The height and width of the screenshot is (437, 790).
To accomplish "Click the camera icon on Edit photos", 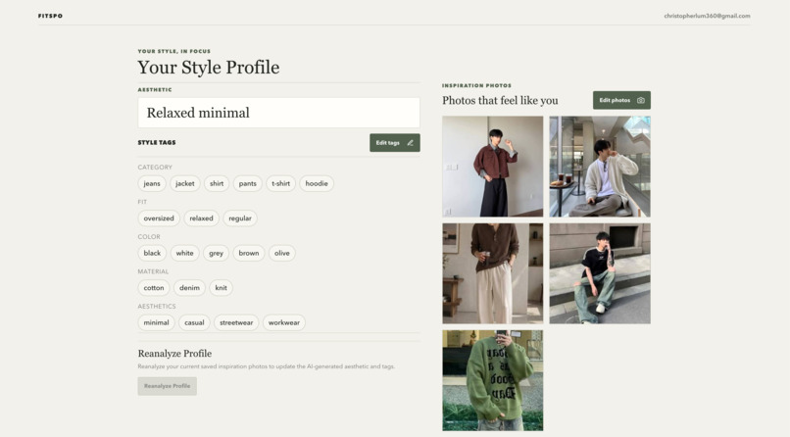I will [640, 100].
